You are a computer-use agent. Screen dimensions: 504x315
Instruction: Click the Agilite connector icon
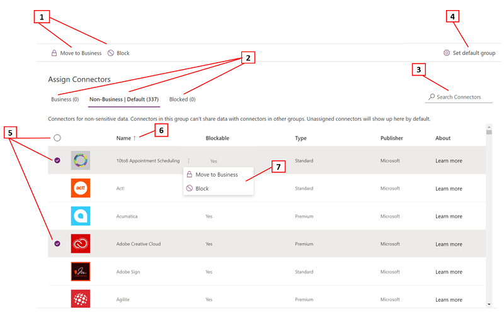click(81, 299)
